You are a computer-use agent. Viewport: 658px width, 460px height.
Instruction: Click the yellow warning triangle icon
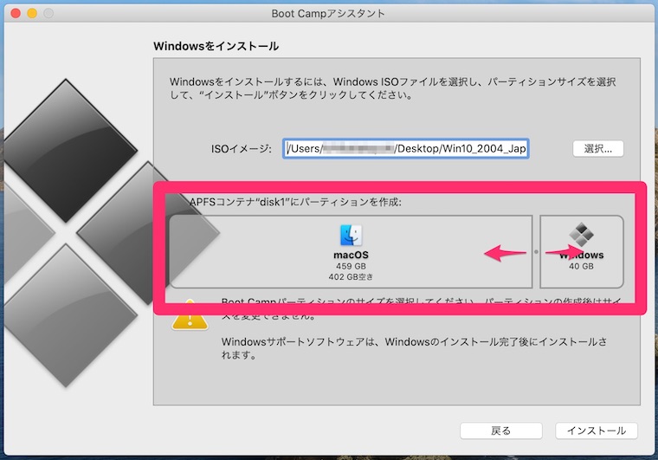click(x=190, y=314)
